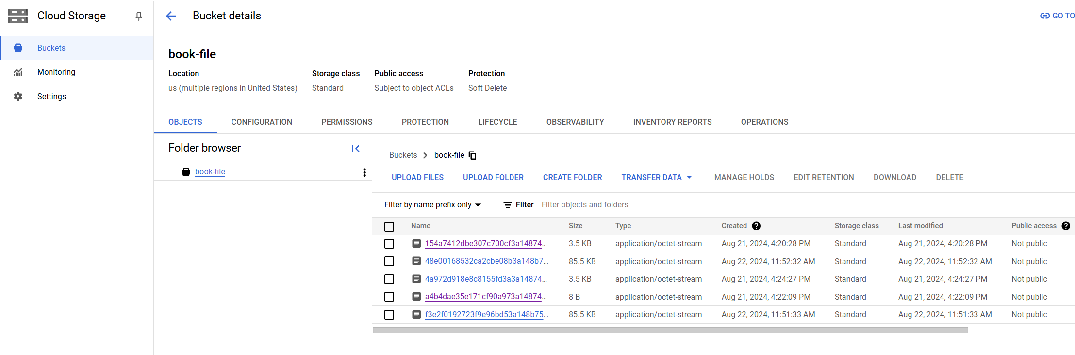Click the Edit Retention button
The height and width of the screenshot is (355, 1075).
click(824, 178)
